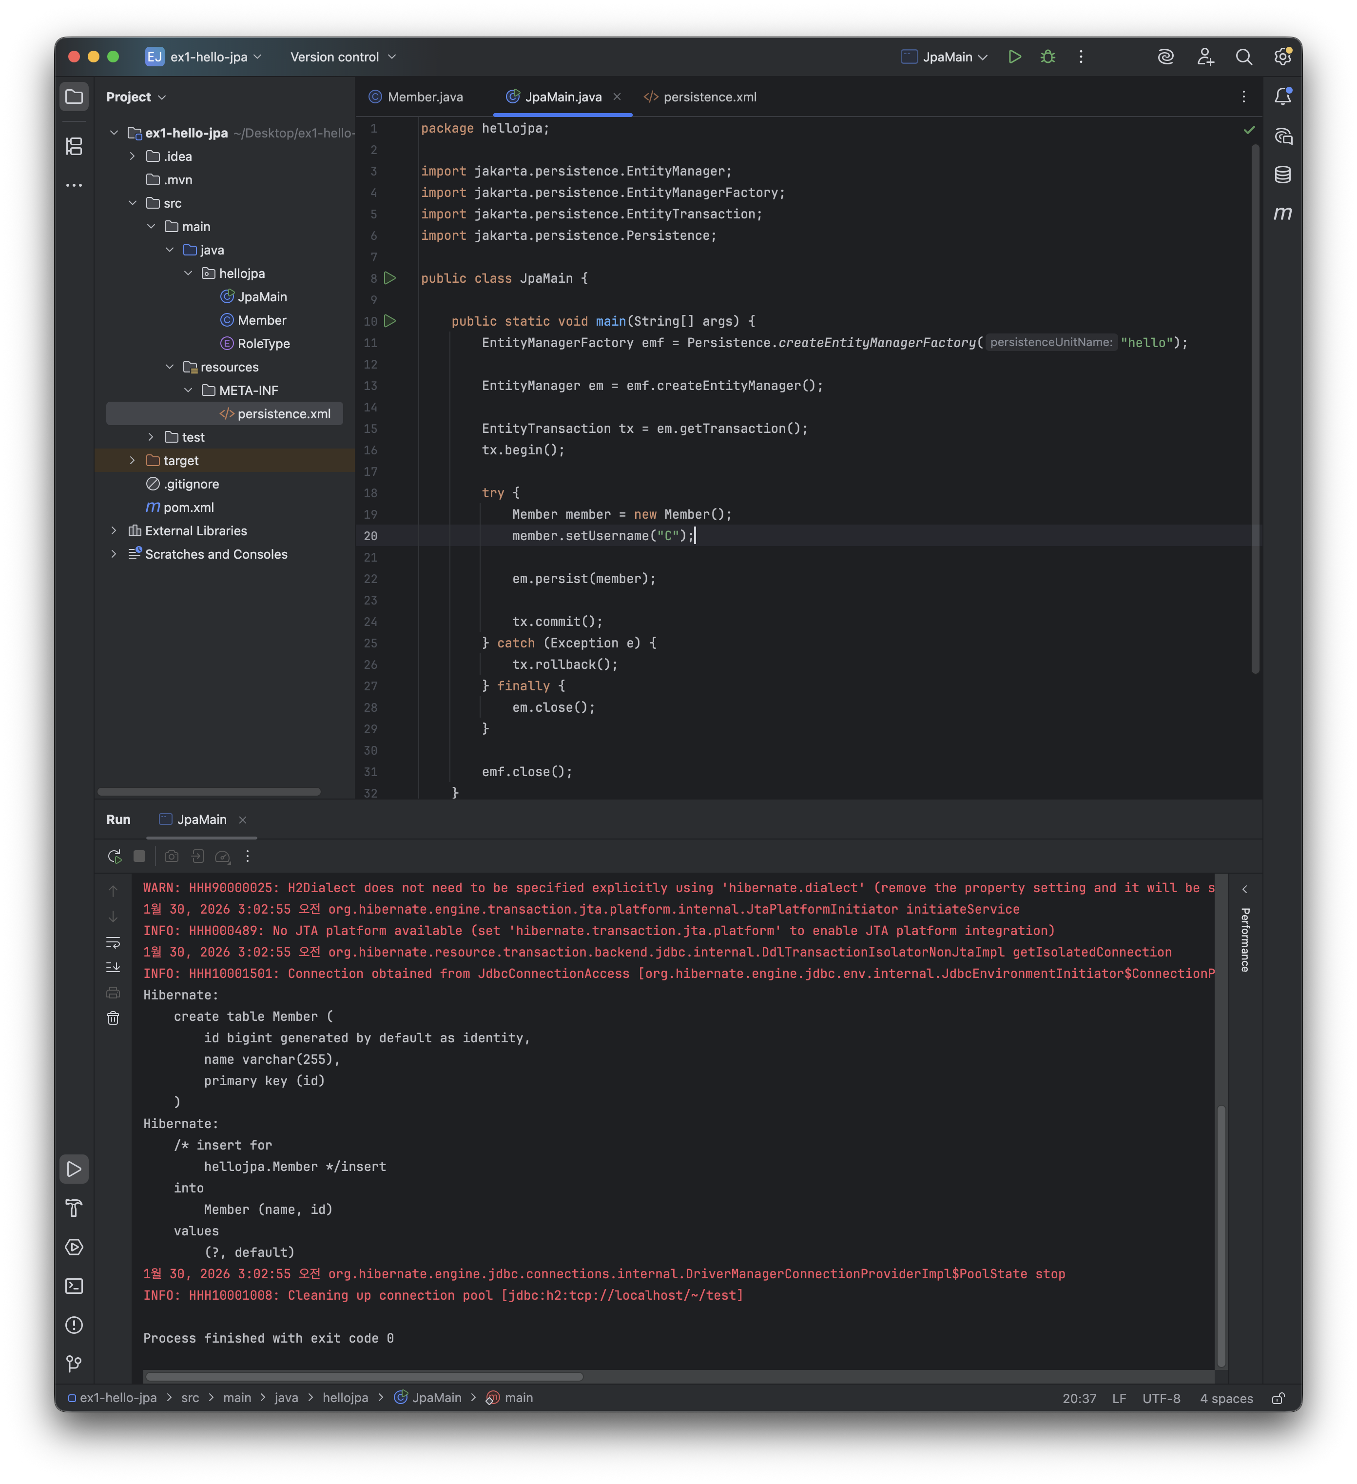Click the Notifications bell icon
The height and width of the screenshot is (1484, 1357).
(1283, 97)
